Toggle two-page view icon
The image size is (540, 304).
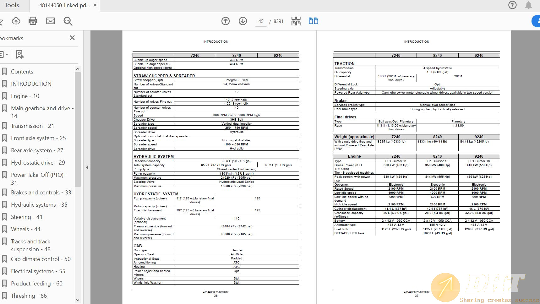click(x=313, y=21)
